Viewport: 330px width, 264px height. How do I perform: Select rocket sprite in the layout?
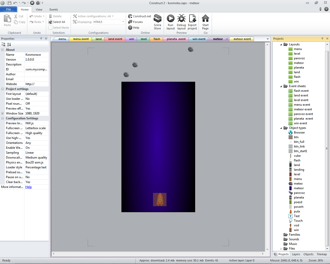(160, 200)
